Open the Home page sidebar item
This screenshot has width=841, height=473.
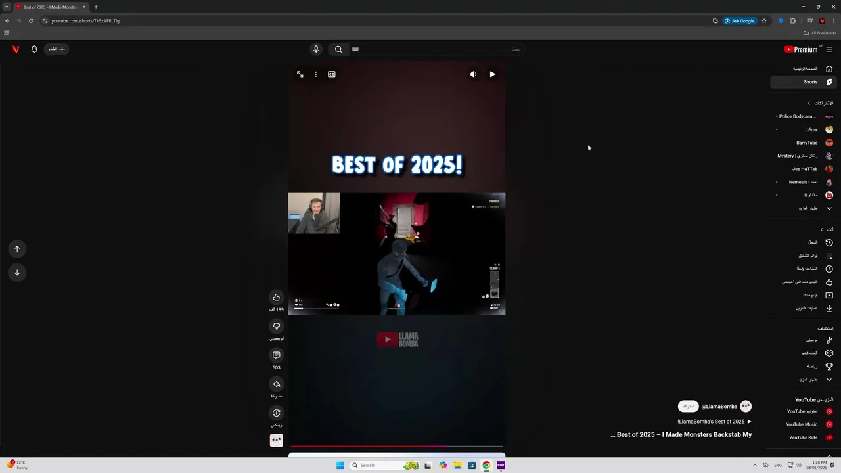804,68
